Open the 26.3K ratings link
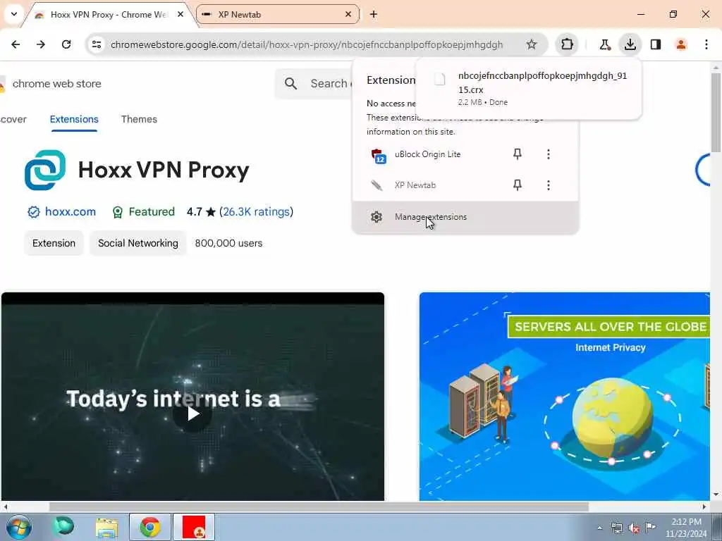Screen dimensions: 722x541 coord(256,211)
